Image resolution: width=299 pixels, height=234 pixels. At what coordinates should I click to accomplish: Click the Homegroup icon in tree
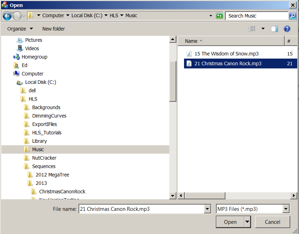coord(16,57)
